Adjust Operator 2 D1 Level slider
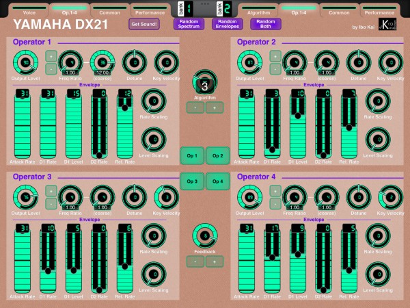Viewport: 410px width, 308px height. (x=297, y=127)
